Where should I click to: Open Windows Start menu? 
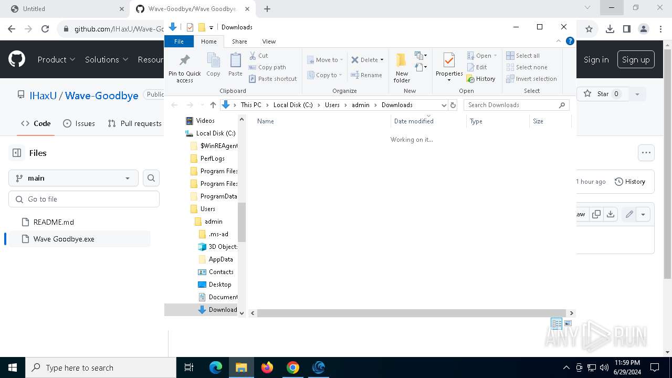(13, 367)
